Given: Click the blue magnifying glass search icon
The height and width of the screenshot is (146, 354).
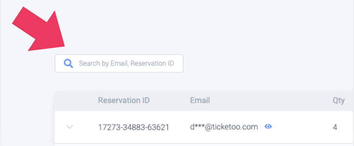Looking at the screenshot, I should click(x=68, y=64).
